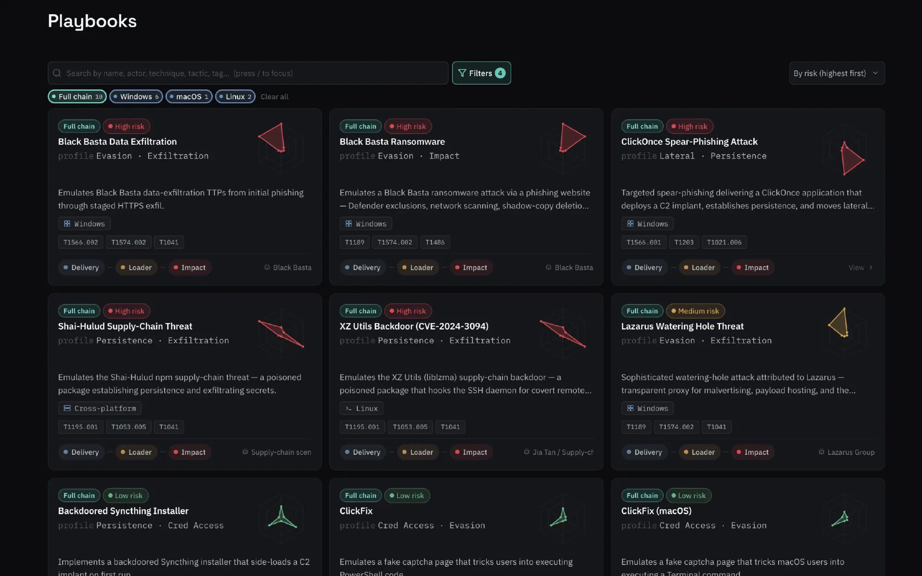Click actor icon beside Lazarus Group
The image size is (922, 576).
tap(822, 452)
